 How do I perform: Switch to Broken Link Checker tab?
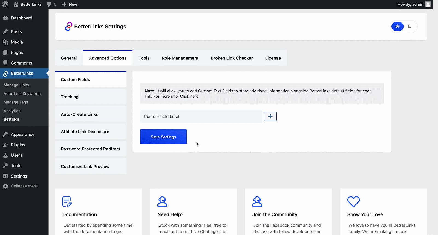[232, 58]
